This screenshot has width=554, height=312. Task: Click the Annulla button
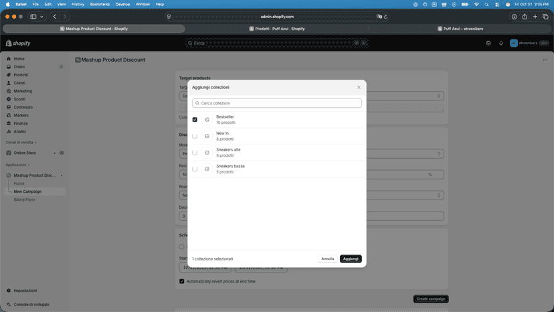(328, 258)
